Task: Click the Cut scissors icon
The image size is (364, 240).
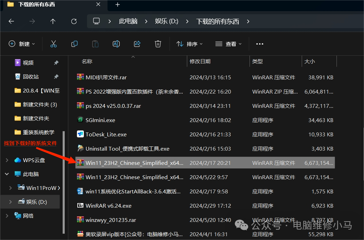Action: [x=53, y=44]
